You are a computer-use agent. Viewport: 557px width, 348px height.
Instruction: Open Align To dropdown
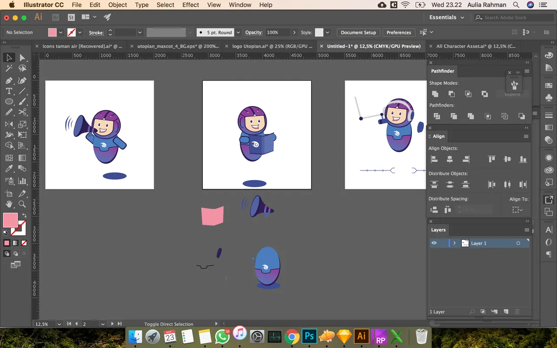[x=517, y=210]
